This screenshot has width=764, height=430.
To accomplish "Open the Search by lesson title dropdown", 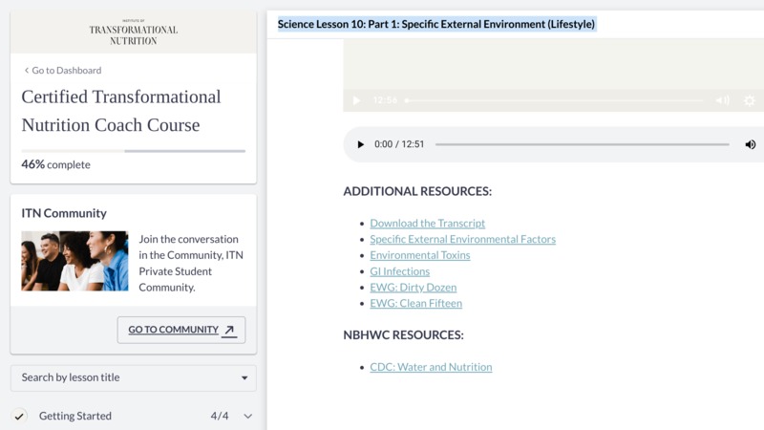I will pos(133,377).
